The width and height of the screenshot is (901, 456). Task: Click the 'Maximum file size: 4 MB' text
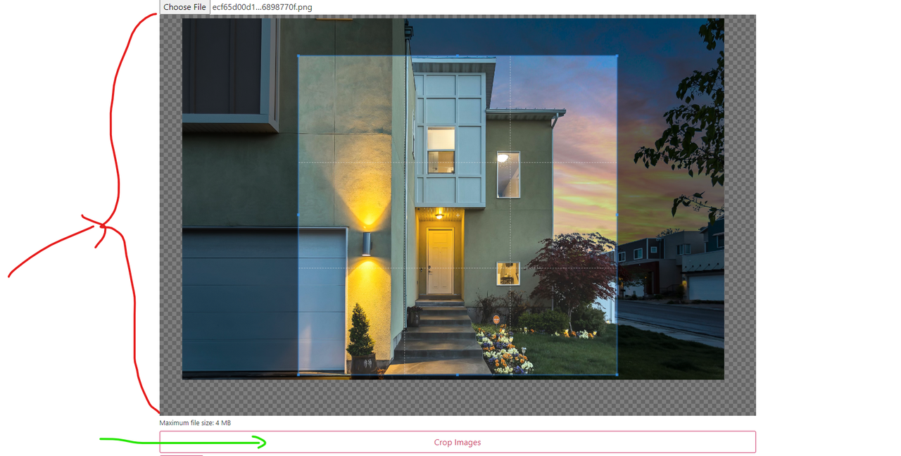pos(195,423)
